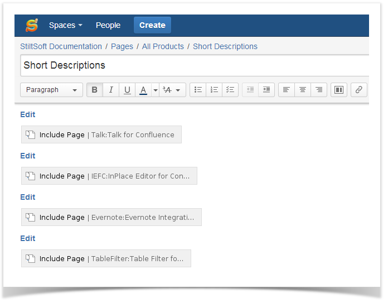Align text left

(287, 90)
